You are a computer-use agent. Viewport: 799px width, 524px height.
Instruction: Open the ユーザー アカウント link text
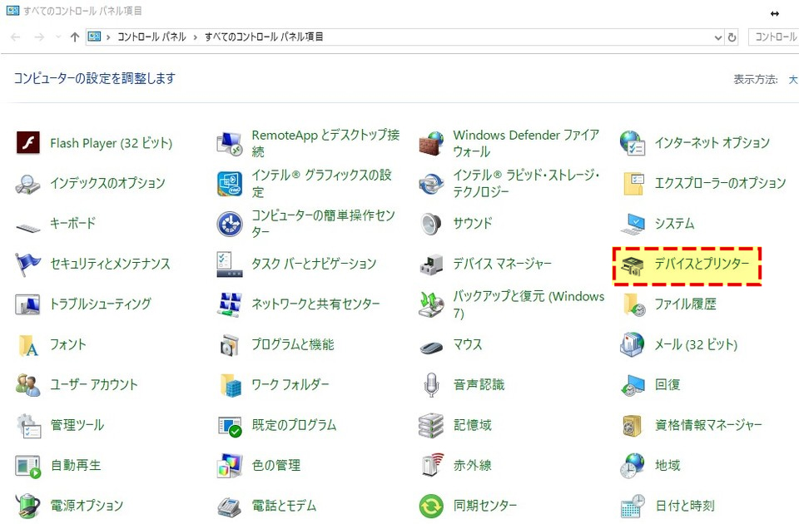pos(94,385)
